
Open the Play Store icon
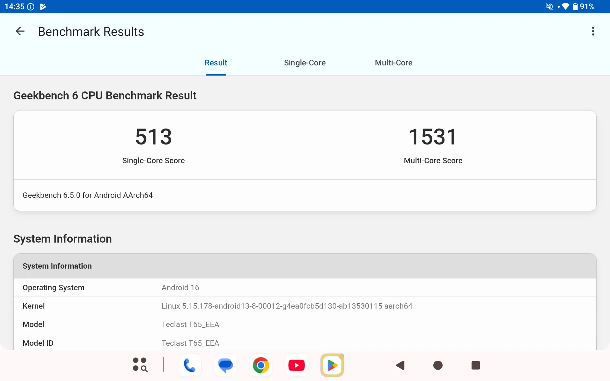(332, 365)
